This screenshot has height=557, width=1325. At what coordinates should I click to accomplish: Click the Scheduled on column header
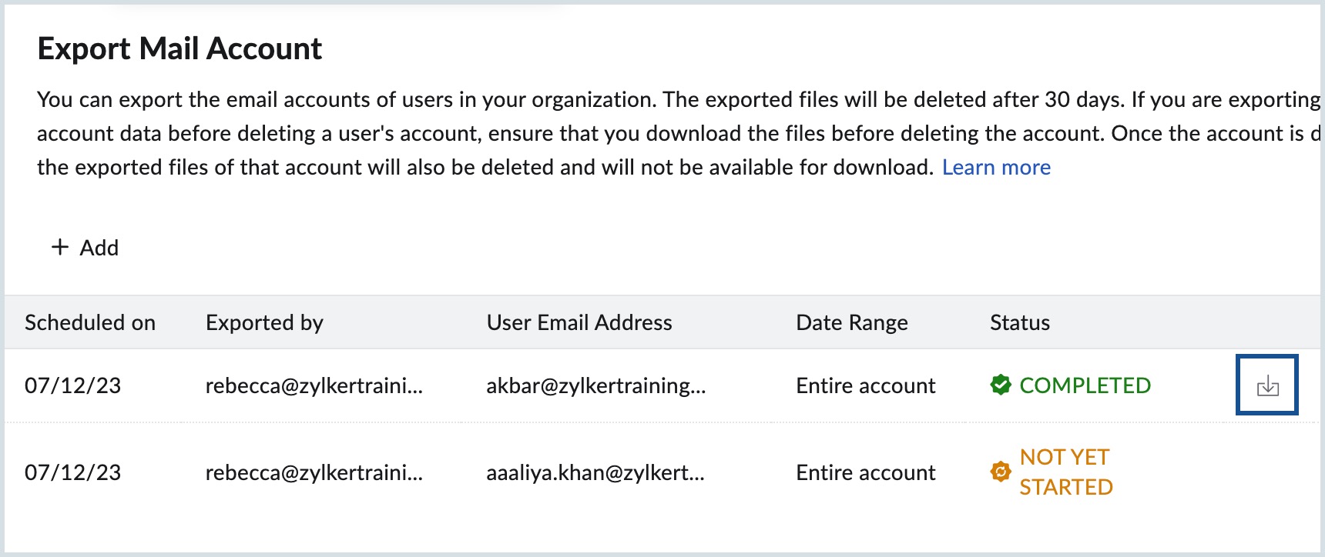click(90, 322)
